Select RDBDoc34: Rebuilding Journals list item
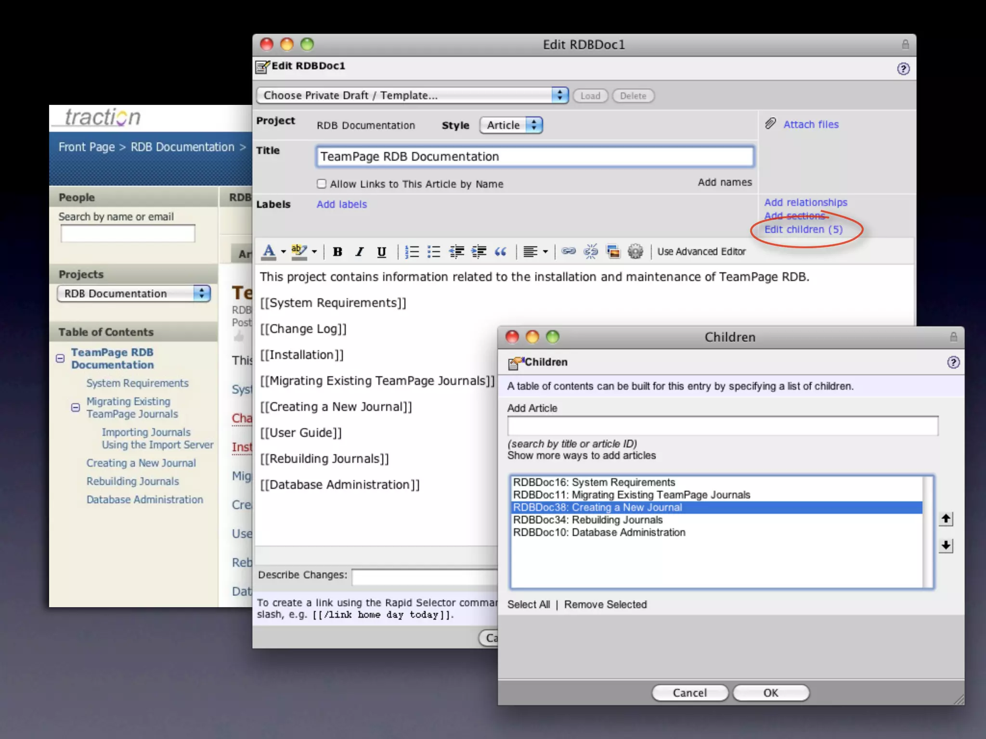 (x=588, y=520)
